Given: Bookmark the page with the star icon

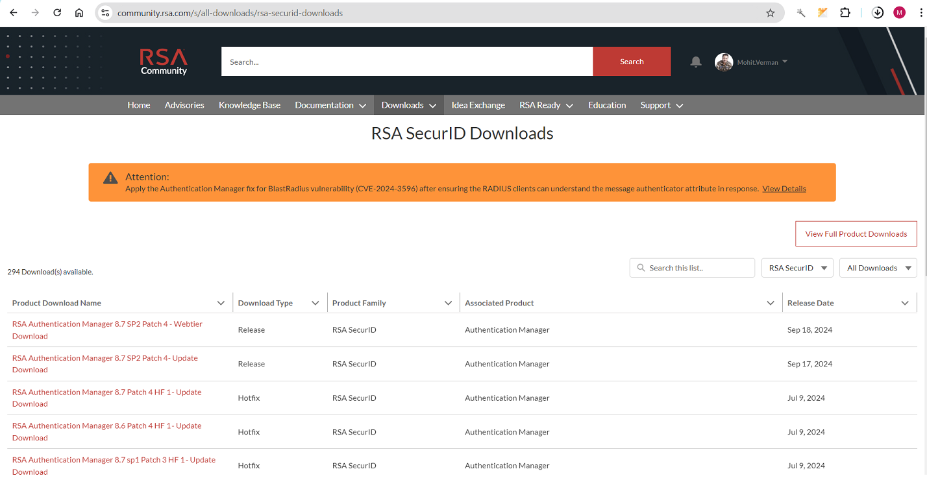Looking at the screenshot, I should 770,12.
